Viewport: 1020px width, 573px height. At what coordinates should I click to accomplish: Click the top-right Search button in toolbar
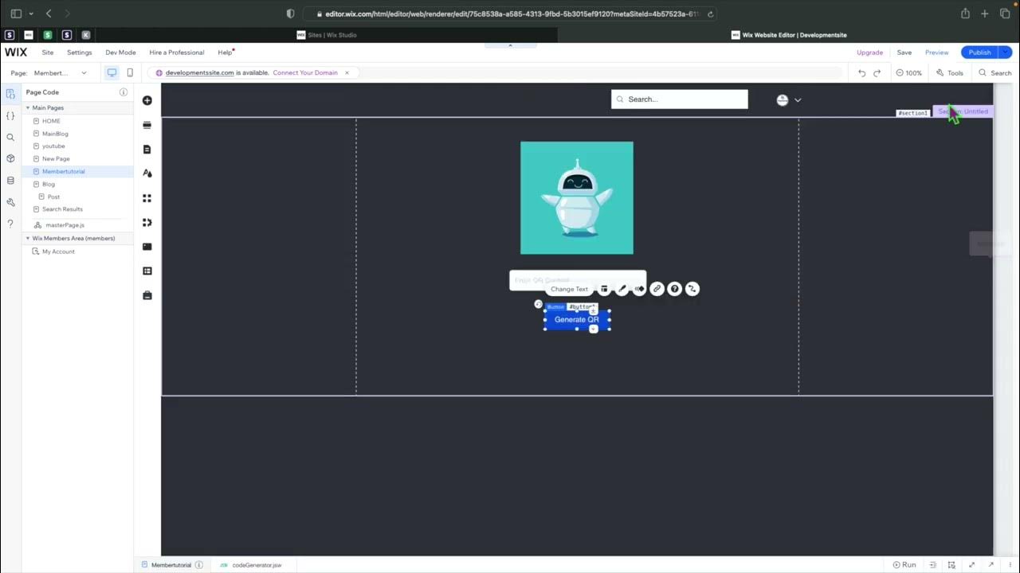click(x=995, y=72)
